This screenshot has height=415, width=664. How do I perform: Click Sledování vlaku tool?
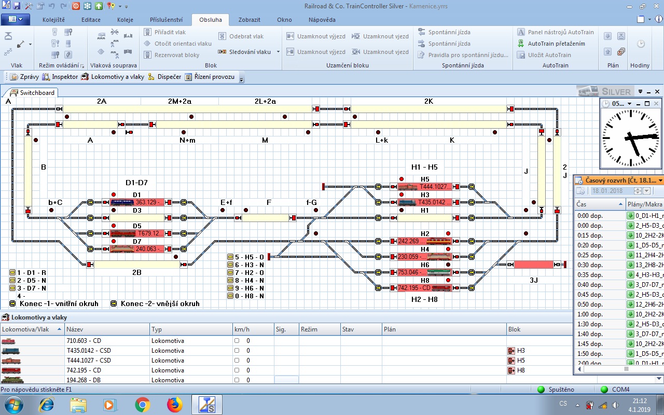(245, 52)
